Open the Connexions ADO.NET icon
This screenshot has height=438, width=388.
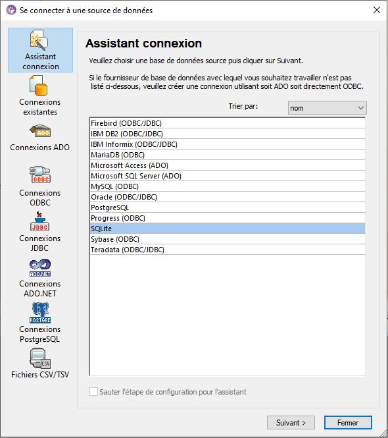point(40,268)
